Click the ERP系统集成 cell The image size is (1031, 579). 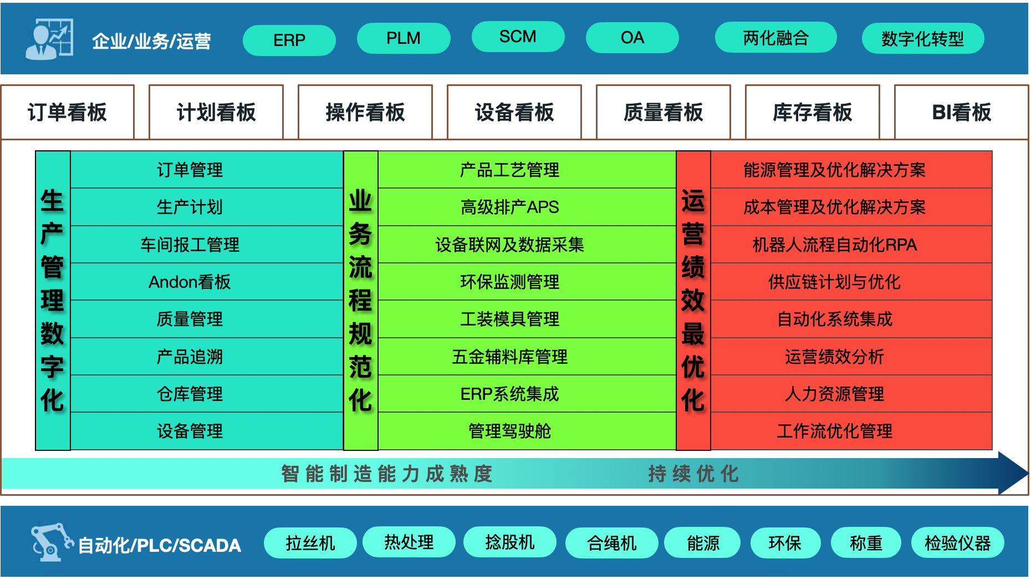coord(527,394)
